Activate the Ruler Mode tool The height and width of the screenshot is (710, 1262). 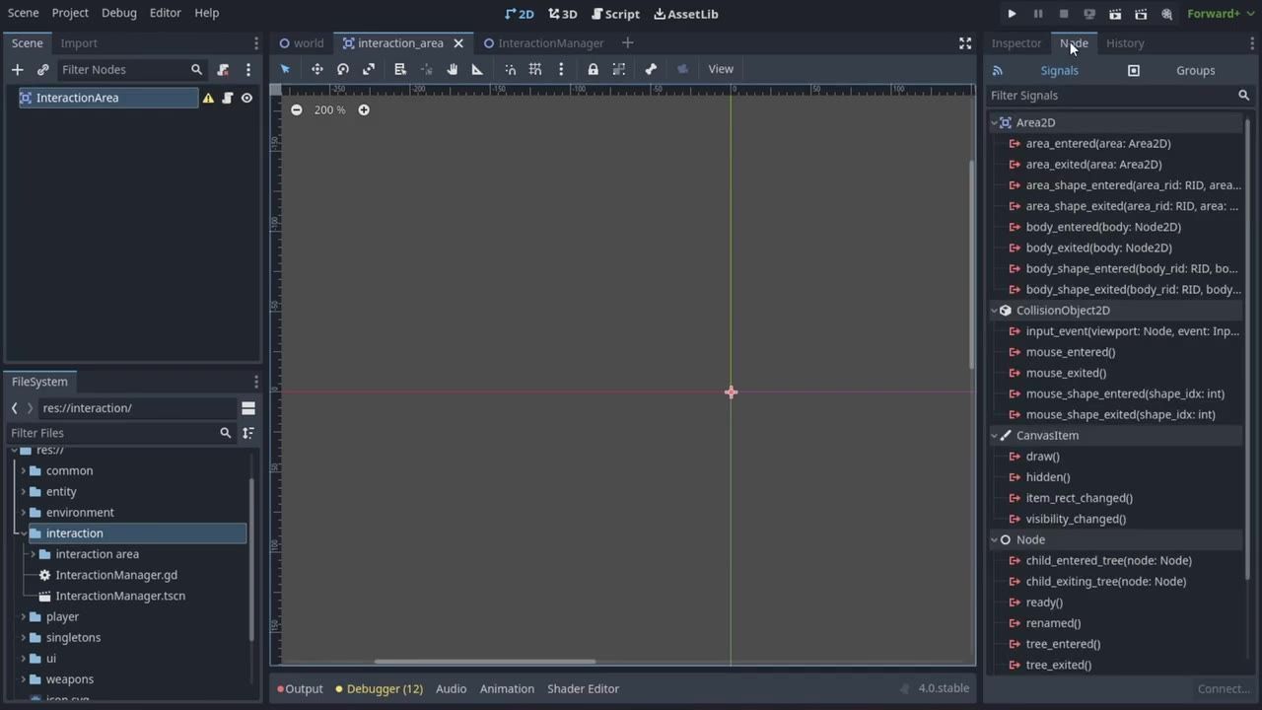click(477, 69)
